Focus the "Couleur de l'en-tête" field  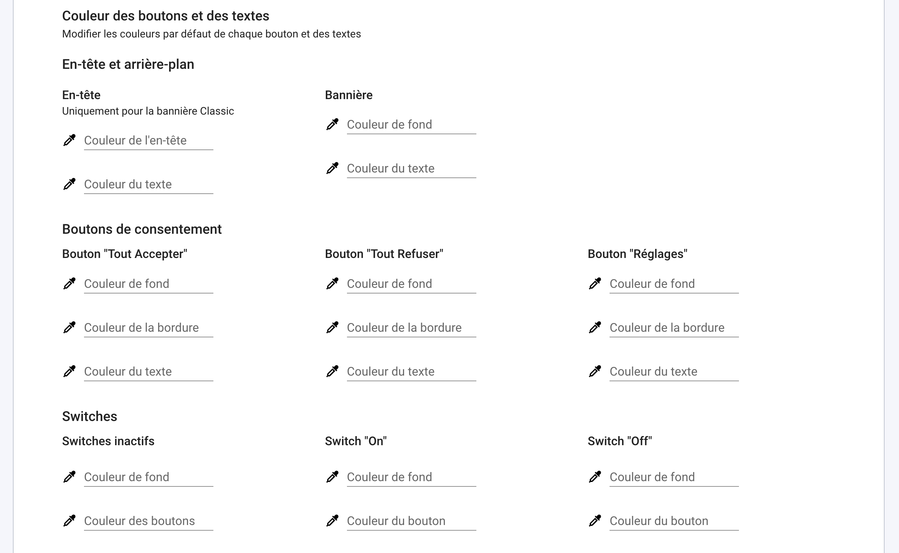point(148,141)
